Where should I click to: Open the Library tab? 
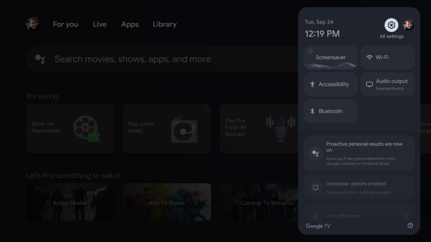[164, 24]
